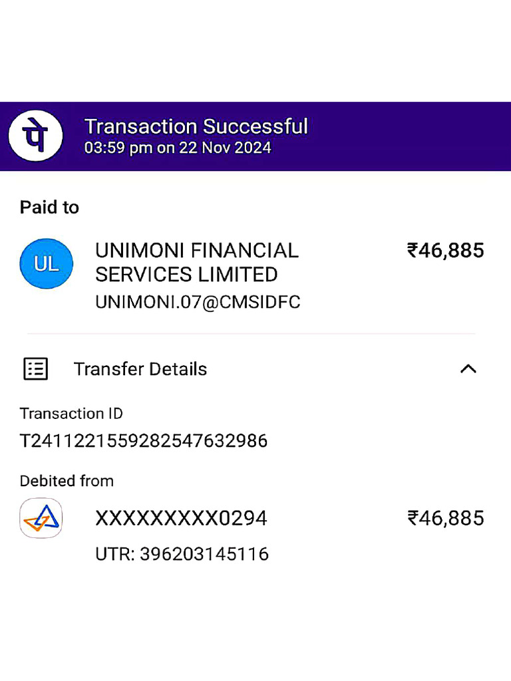Screen dimensions: 511x681
Task: Tap the PhonePe logo in header
Action: (x=36, y=136)
